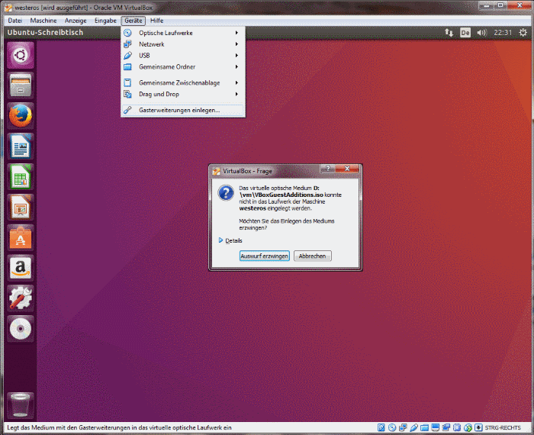This screenshot has height=435, width=534.
Task: Open Ubuntu Software center icon
Action: [x=21, y=237]
